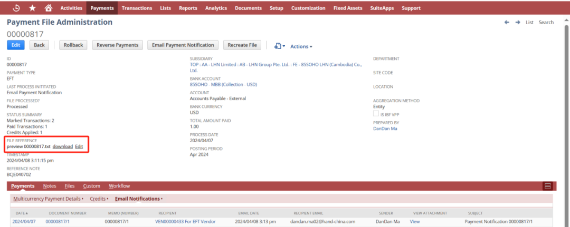This screenshot has width=570, height=227.
Task: Open the Fixed Assets menu
Action: [348, 8]
